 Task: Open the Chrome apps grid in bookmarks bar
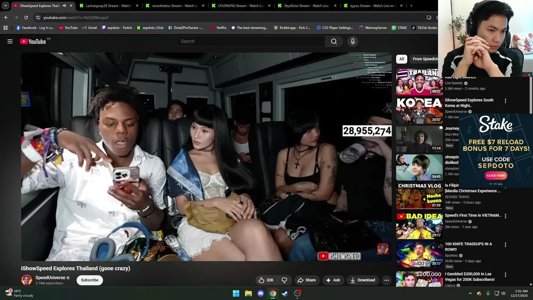click(5, 28)
